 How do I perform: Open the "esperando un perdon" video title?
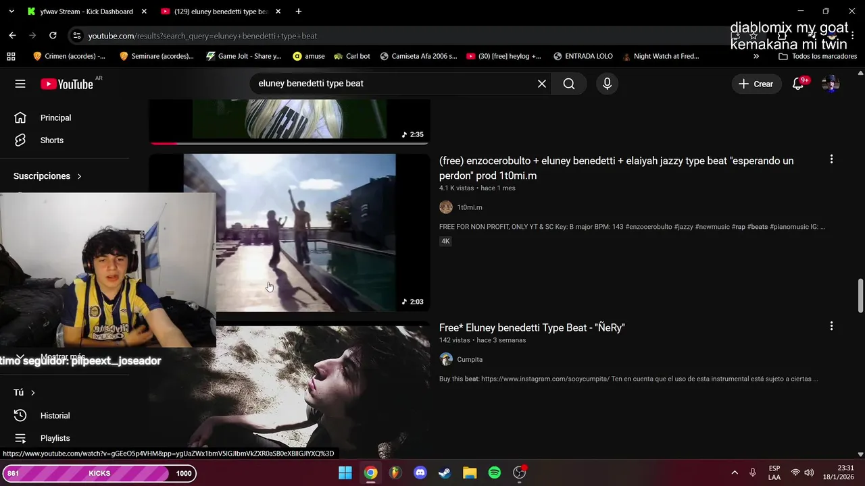point(616,168)
